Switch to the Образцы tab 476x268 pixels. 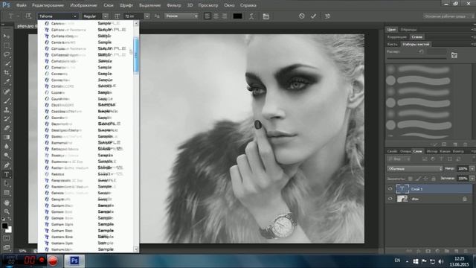(x=408, y=30)
